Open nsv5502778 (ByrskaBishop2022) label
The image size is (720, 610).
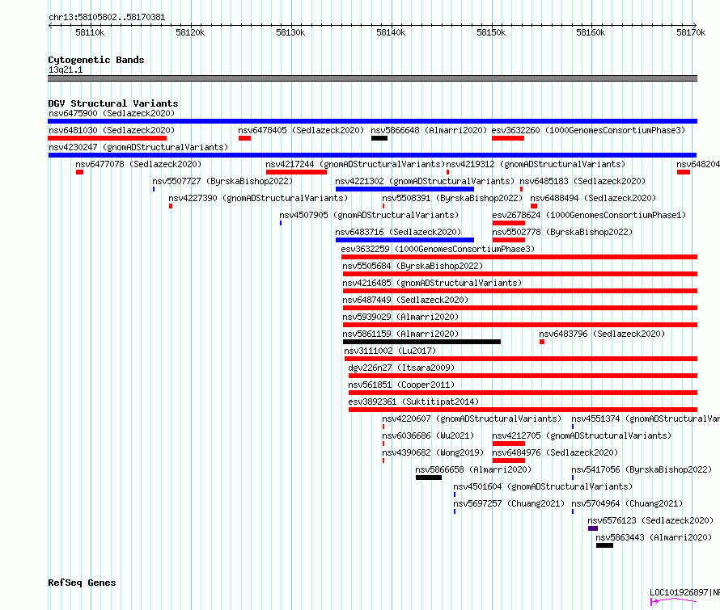pos(562,232)
